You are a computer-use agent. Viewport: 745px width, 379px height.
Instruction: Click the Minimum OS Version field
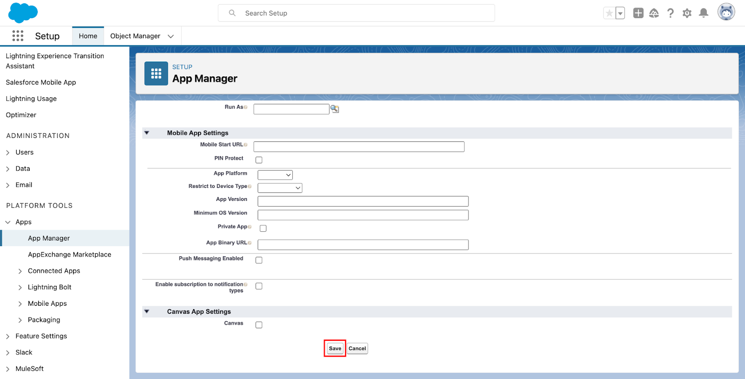coord(363,215)
